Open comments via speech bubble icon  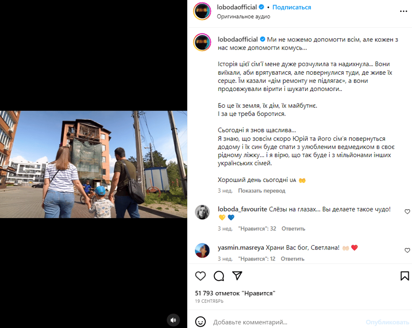pos(219,276)
